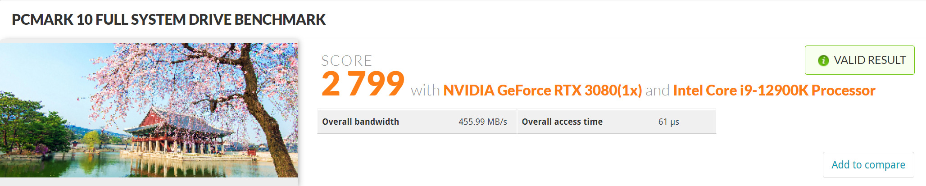Open the Intel Core i9-12900K Processor link
This screenshot has height=186, width=926.
[774, 91]
